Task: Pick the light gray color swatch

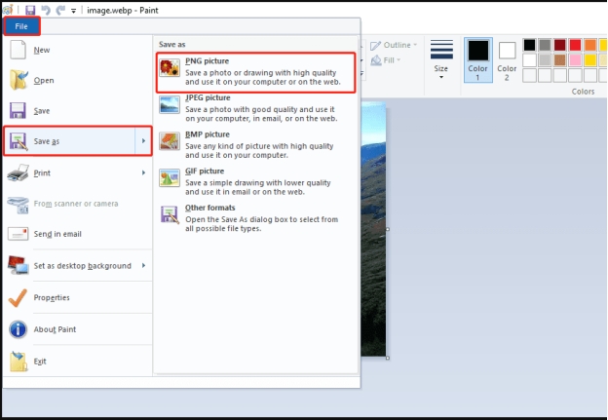Action: (545, 60)
